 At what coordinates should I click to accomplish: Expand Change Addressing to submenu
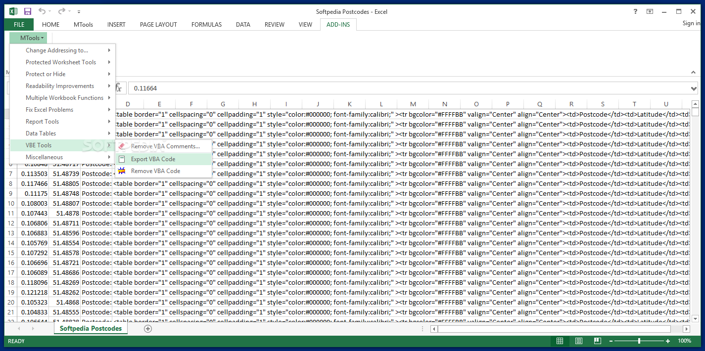click(x=63, y=50)
